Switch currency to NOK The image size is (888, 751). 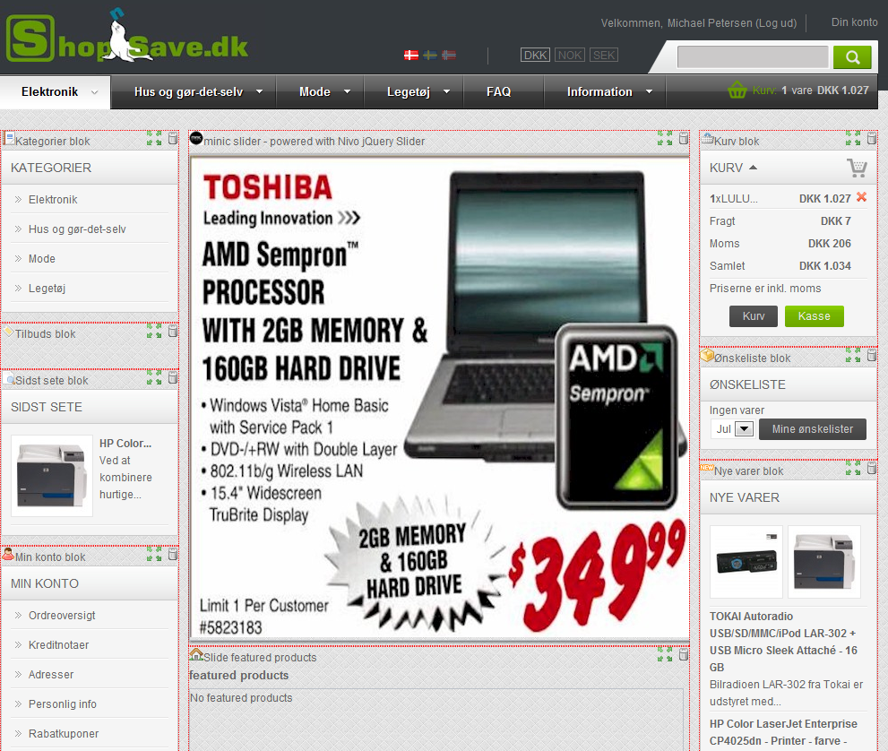coord(570,55)
